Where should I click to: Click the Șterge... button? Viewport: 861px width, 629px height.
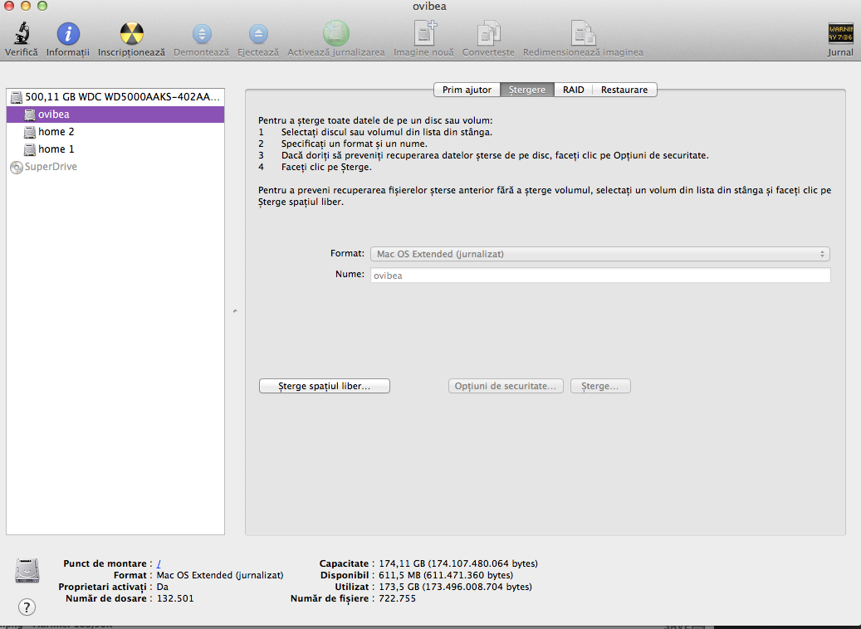(x=600, y=386)
